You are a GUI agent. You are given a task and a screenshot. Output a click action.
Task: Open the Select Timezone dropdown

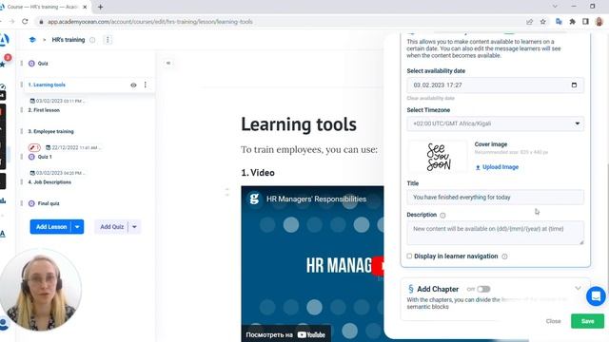tap(495, 123)
